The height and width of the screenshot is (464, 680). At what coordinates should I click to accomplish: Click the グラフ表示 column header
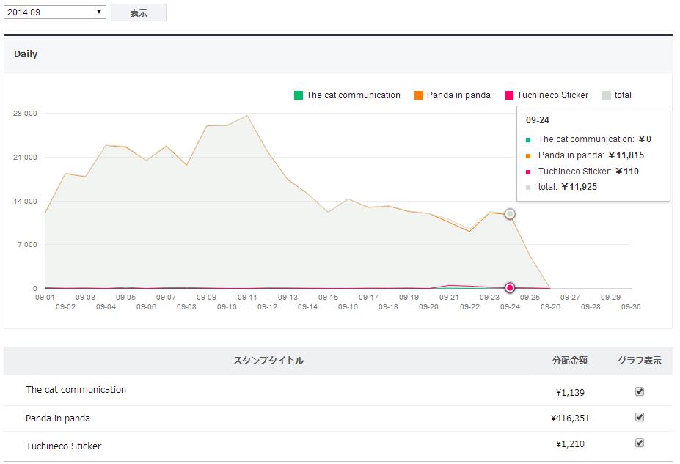[x=639, y=361]
